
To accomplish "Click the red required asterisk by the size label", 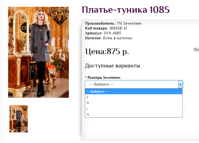I will (x=86, y=78).
